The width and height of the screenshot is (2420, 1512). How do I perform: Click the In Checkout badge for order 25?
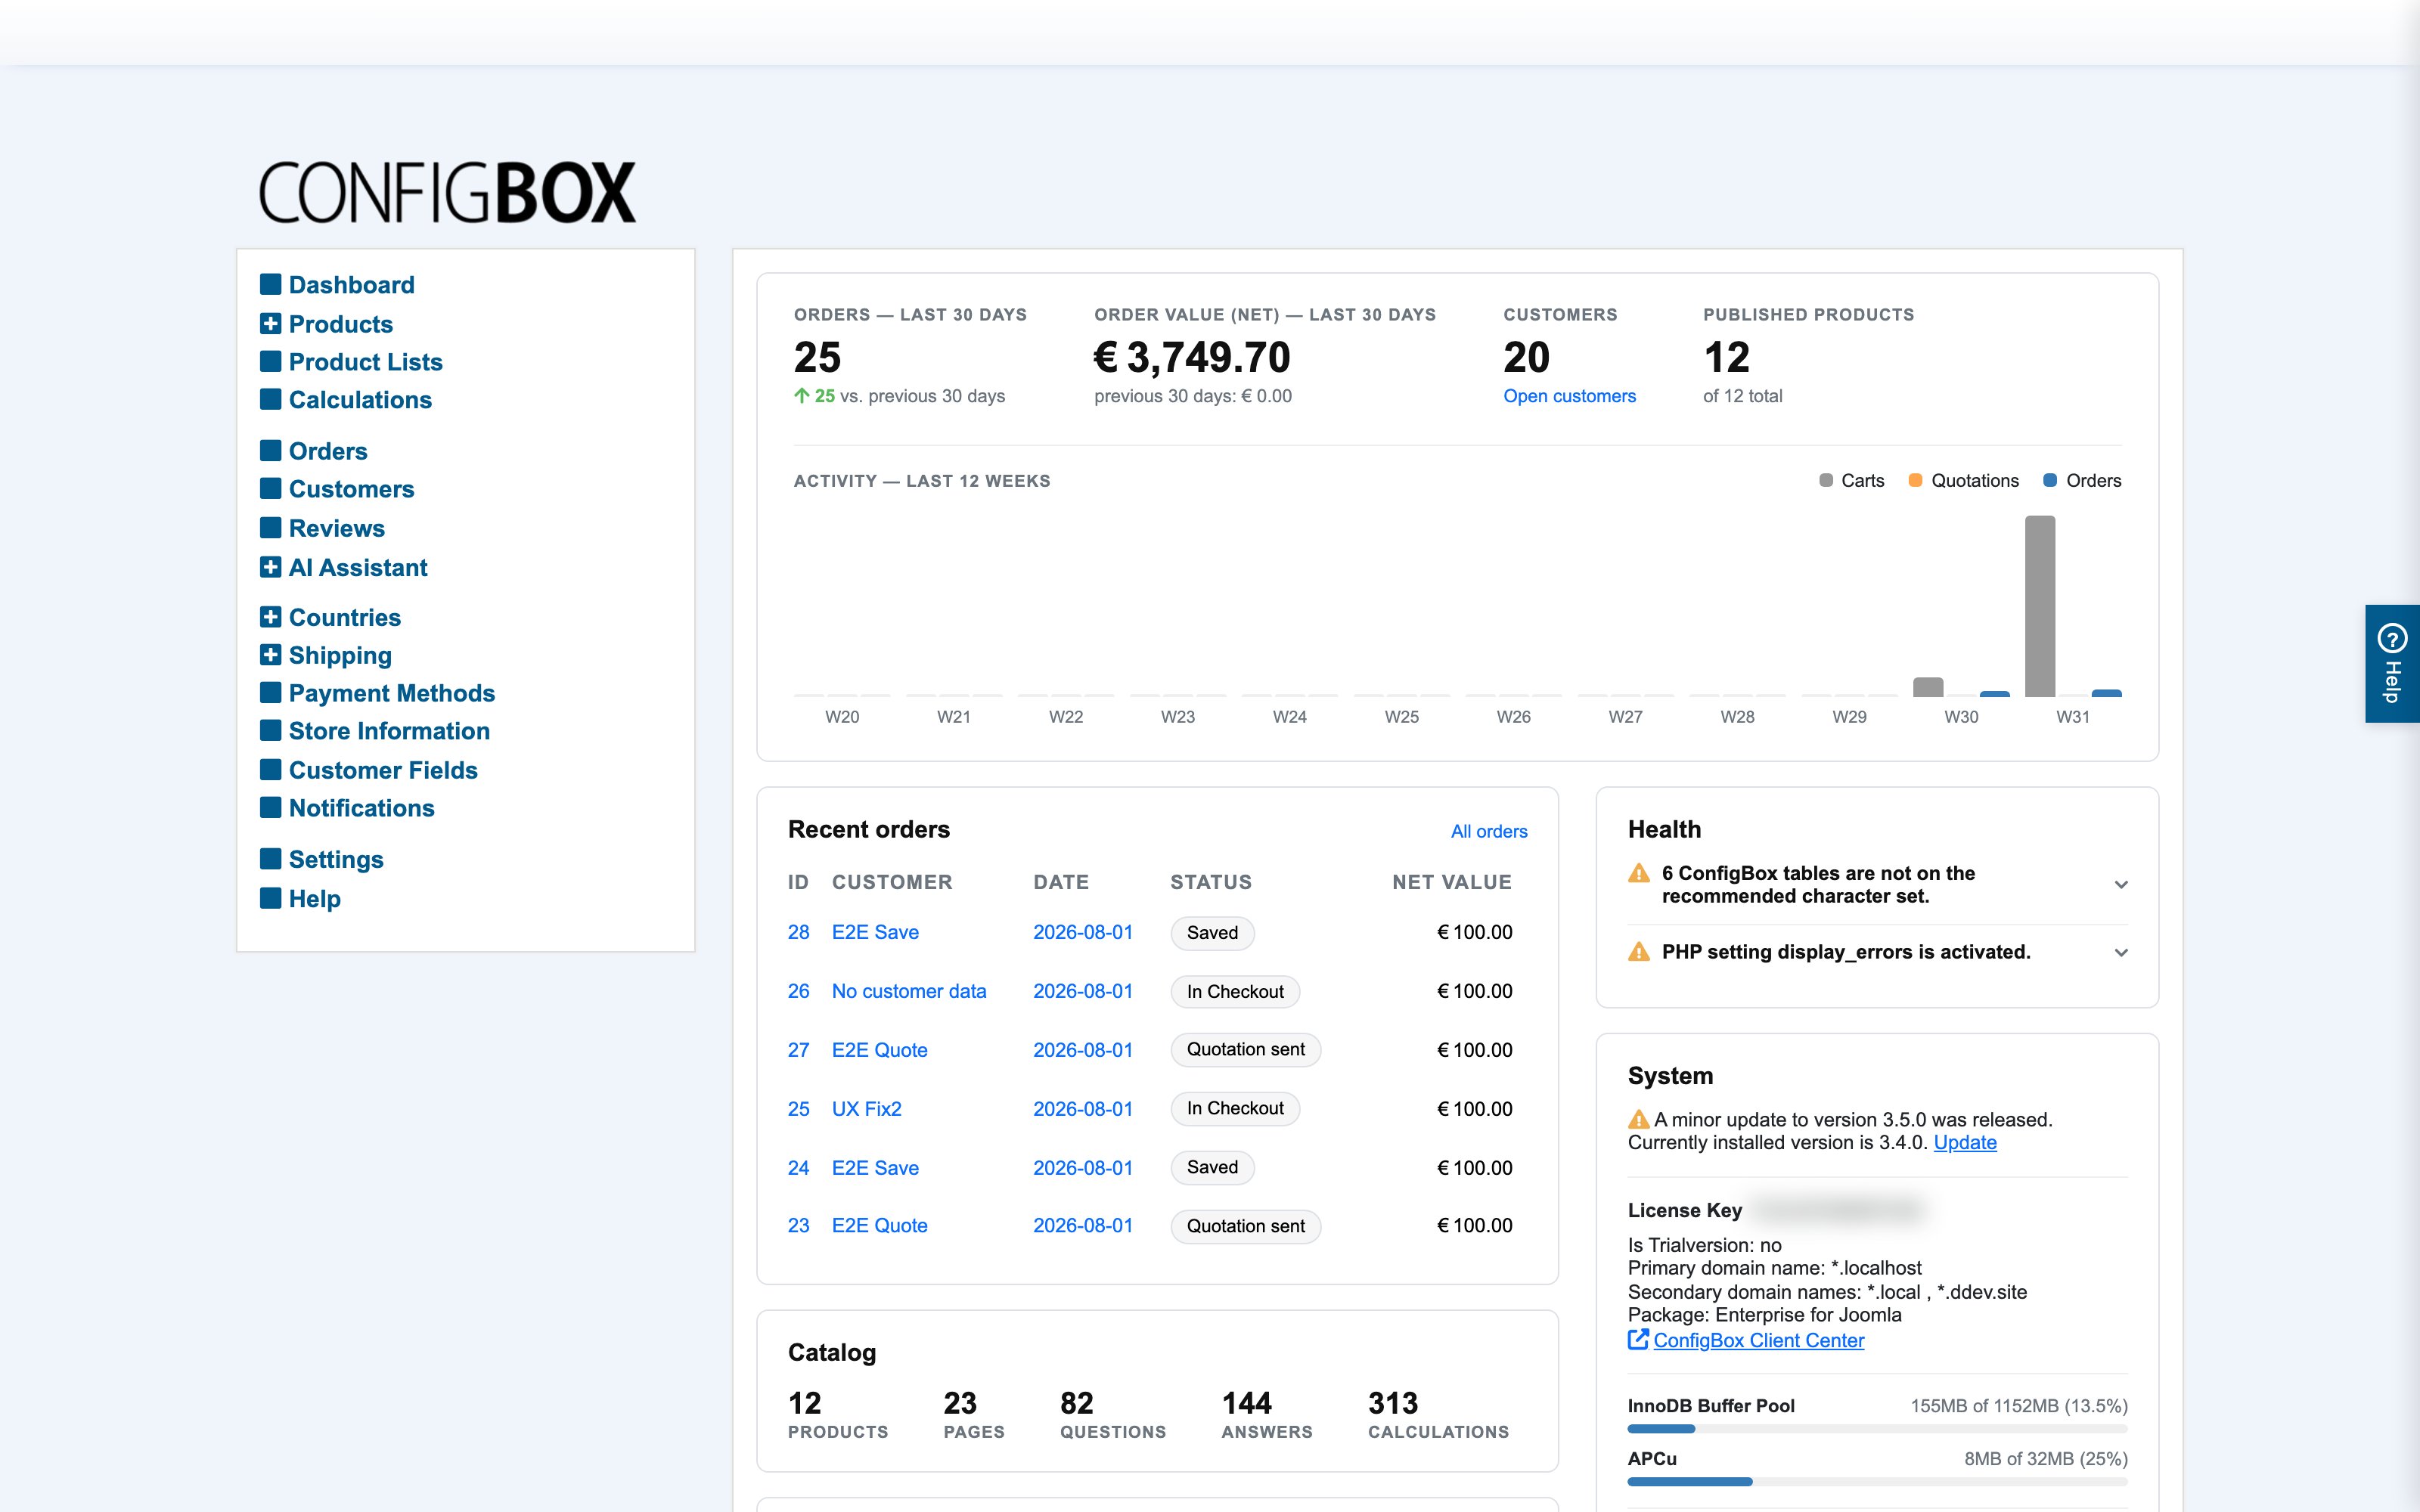1235,1109
